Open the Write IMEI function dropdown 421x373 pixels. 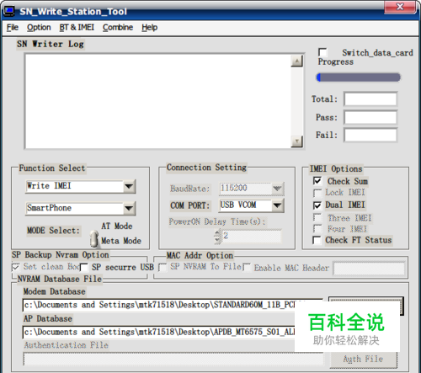[x=129, y=186]
